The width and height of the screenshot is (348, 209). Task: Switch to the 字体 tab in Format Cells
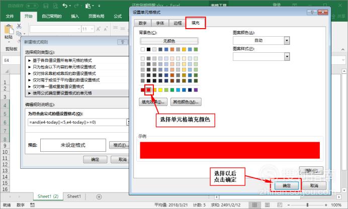(160, 23)
